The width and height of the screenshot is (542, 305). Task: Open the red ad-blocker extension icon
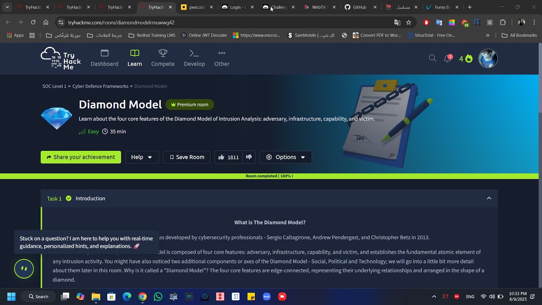click(x=426, y=22)
